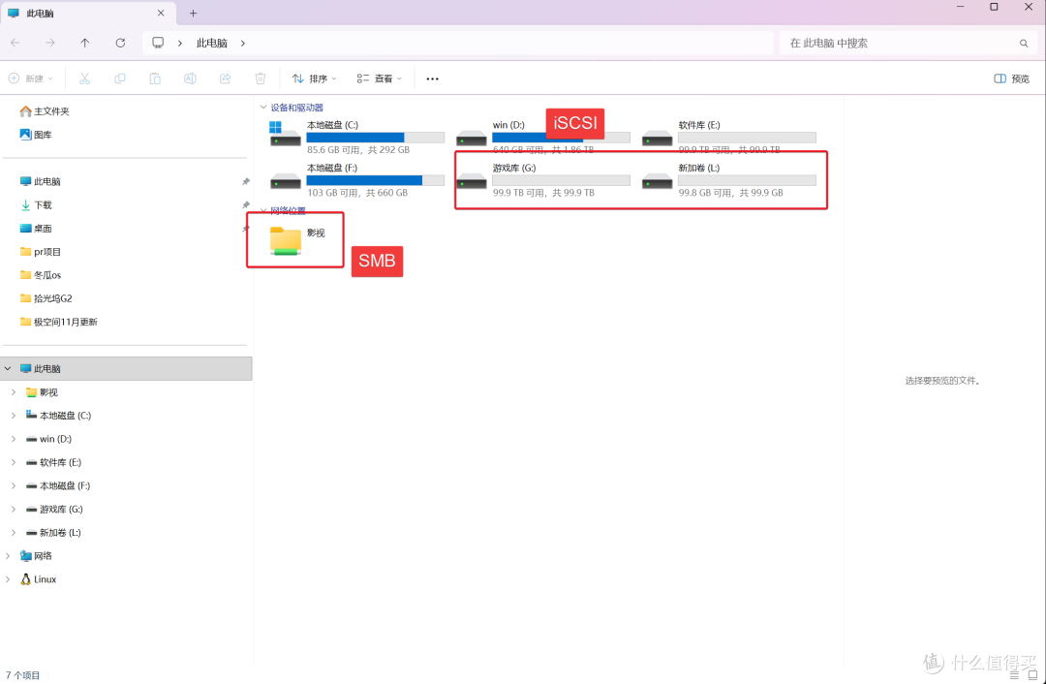This screenshot has width=1046, height=684.
Task: Collapse the 此电脑 tree node
Action: (x=8, y=368)
